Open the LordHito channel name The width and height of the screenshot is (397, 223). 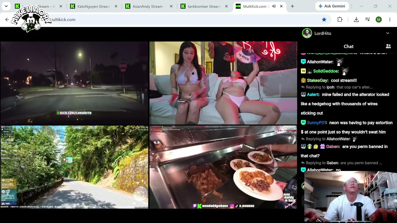[x=323, y=33]
